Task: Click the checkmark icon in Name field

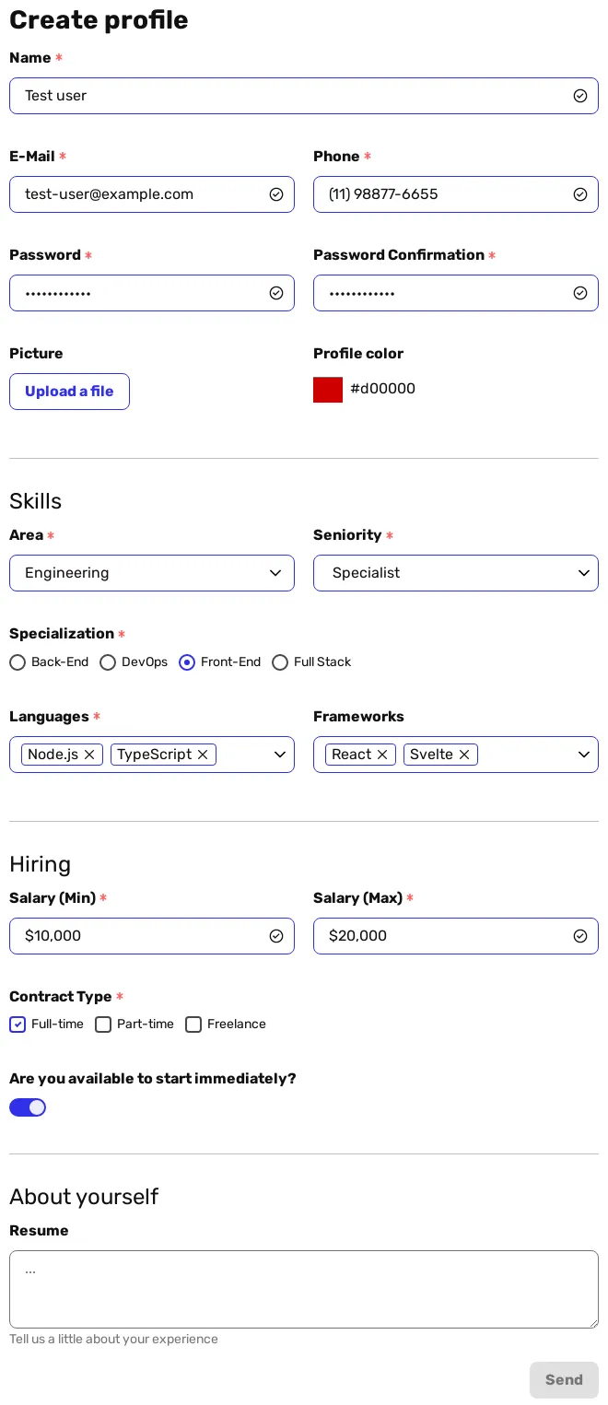Action: [x=580, y=96]
